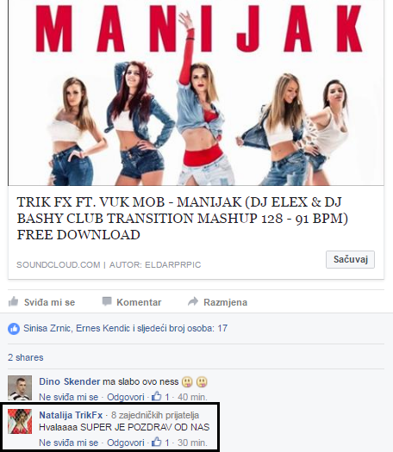View the 2 shares list
Viewport: 393px width, 452px height.
(x=25, y=357)
